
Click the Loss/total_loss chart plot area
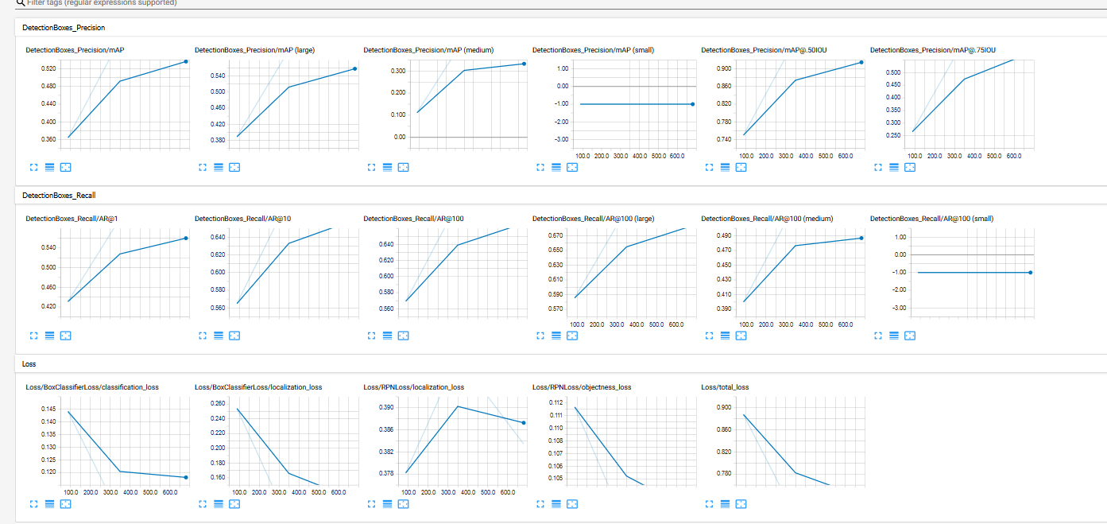pyautogui.click(x=799, y=442)
